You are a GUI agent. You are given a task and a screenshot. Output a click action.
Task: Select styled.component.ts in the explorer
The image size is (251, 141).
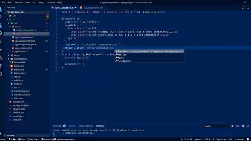26,34
